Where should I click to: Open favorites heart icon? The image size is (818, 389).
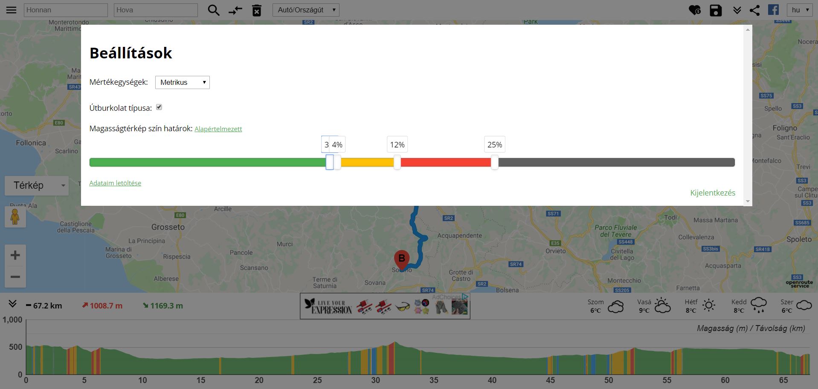click(x=694, y=10)
